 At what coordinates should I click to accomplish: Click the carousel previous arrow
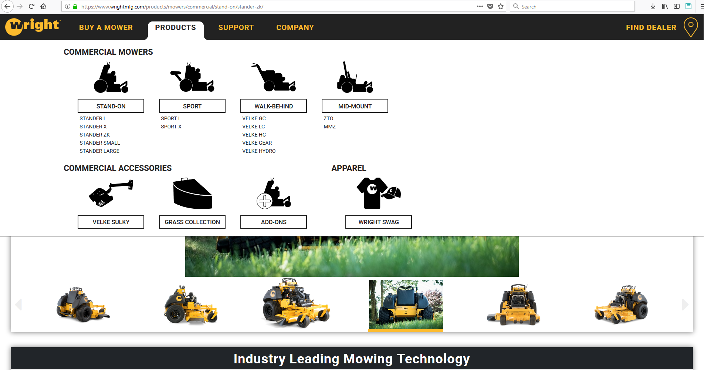click(x=18, y=305)
